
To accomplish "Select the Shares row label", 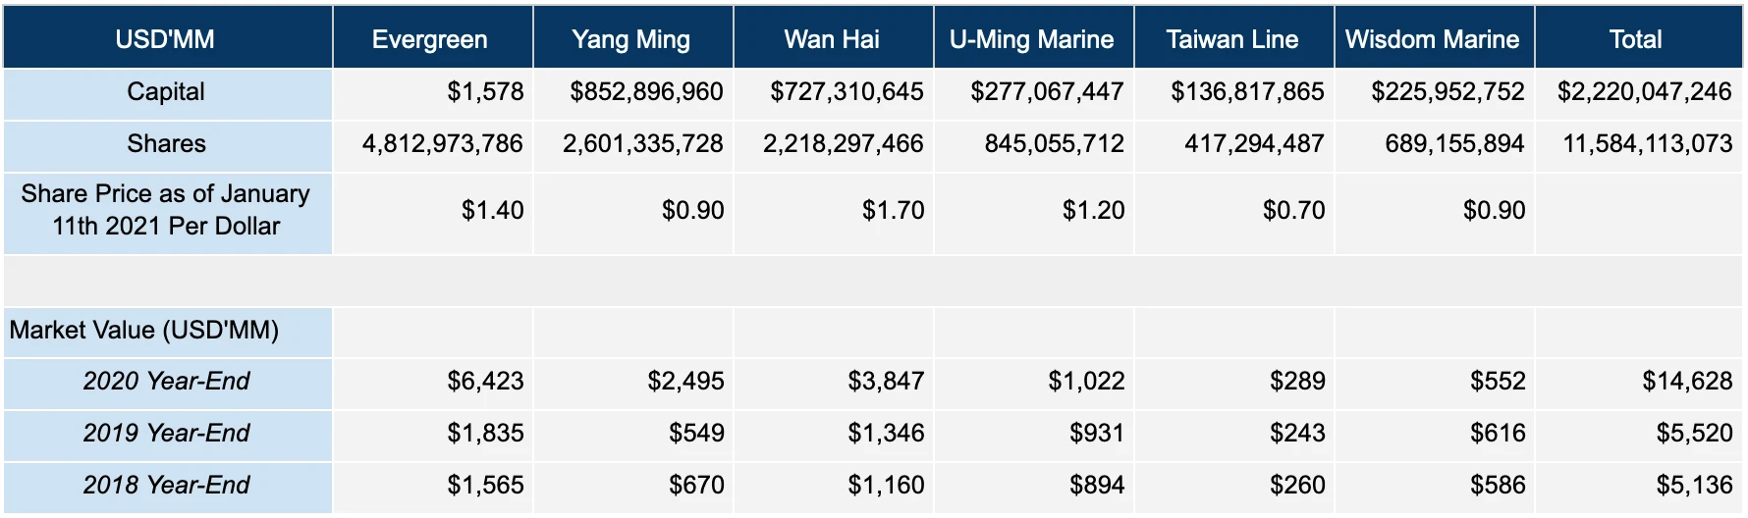I will [x=166, y=144].
